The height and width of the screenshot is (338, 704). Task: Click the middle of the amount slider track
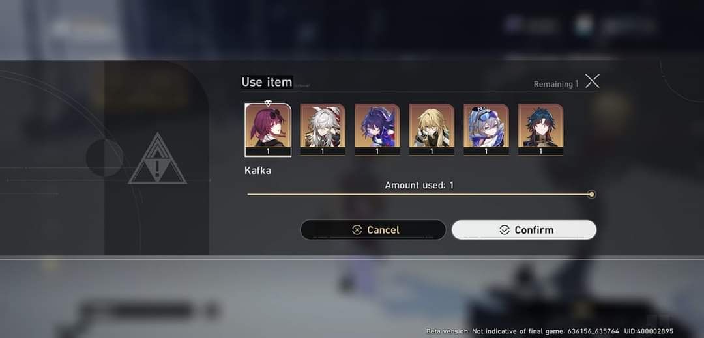point(419,194)
